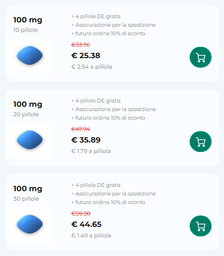The image size is (224, 256).
Task: Click '€ 1.49 a pillola' text
Action: 91,236
